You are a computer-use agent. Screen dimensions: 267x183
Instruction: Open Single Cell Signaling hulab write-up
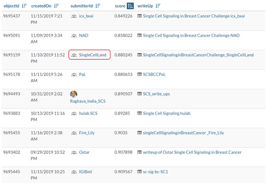167,113
